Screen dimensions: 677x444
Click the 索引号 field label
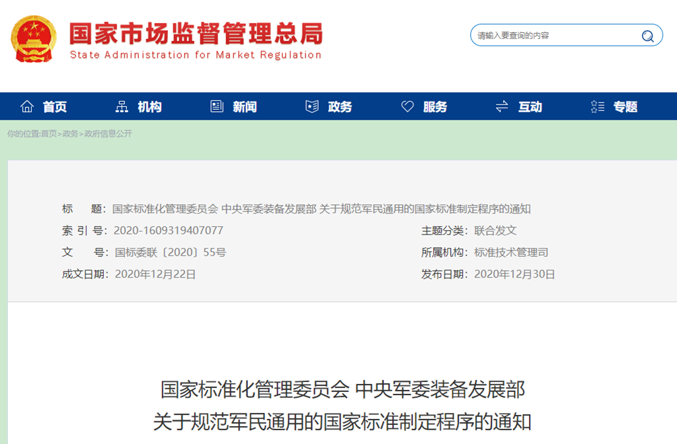tap(85, 231)
